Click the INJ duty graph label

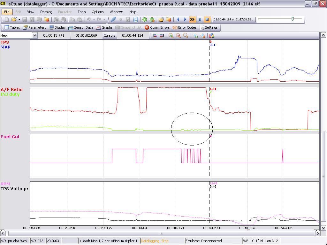pos(10,94)
